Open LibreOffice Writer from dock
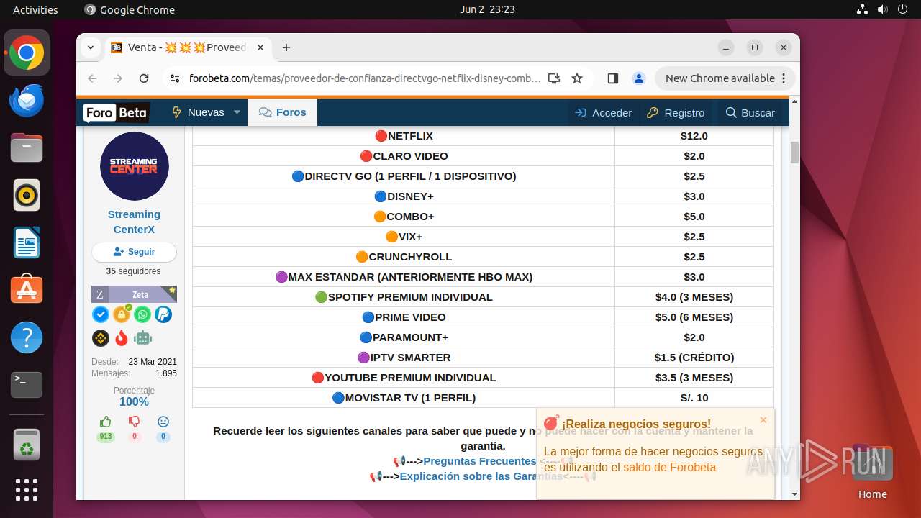Viewport: 921px width, 518px height. (x=27, y=242)
